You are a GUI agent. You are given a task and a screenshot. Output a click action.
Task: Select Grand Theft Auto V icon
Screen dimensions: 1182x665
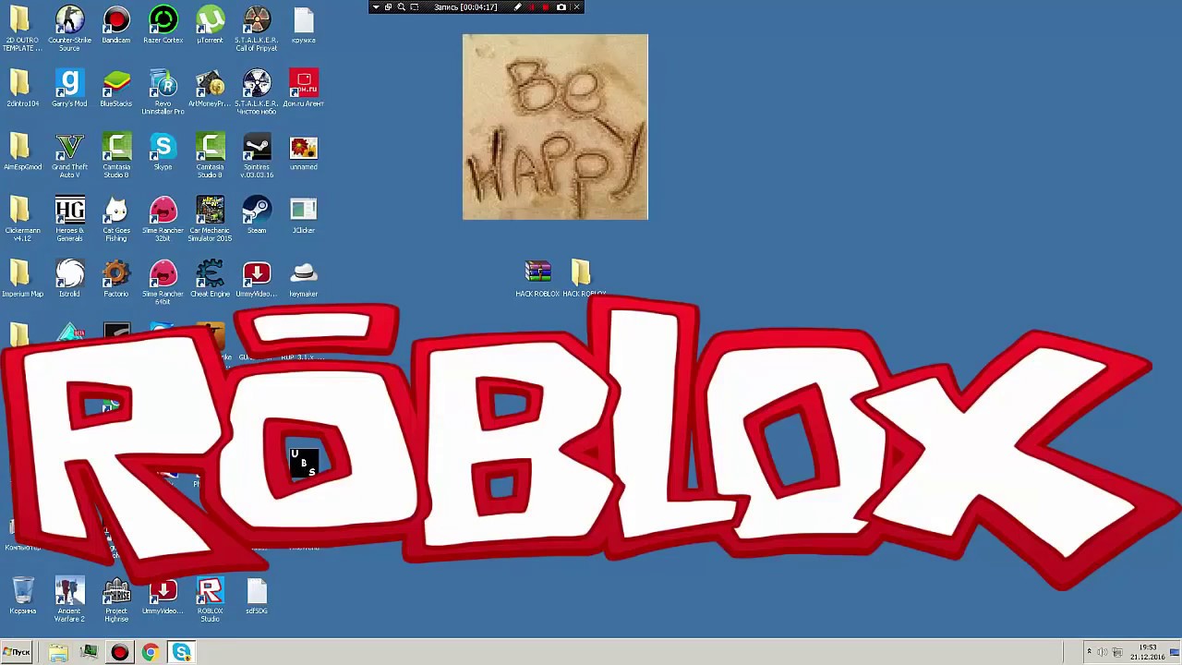coord(69,155)
